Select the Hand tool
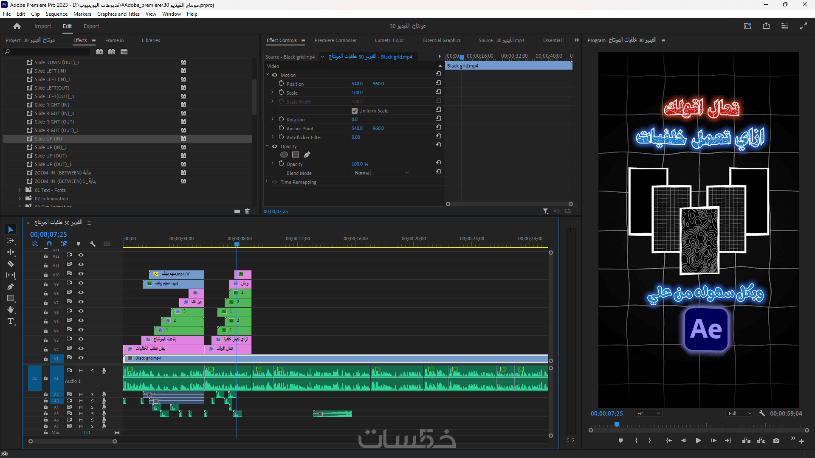Screen dimensions: 815x458 (x=11, y=310)
